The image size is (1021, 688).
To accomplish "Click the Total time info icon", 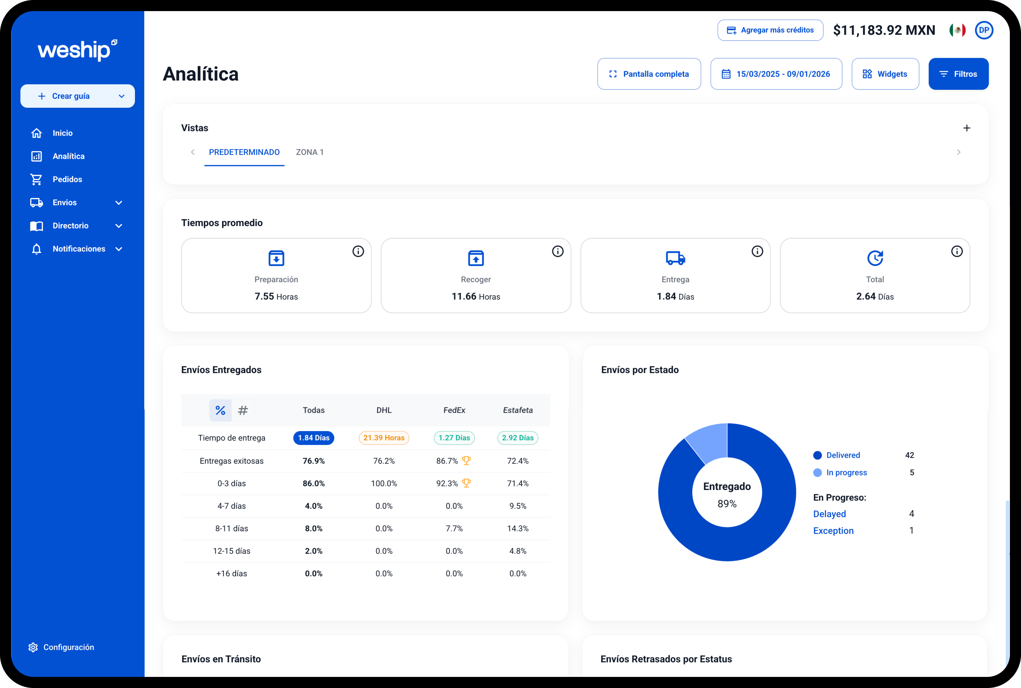I will [957, 251].
